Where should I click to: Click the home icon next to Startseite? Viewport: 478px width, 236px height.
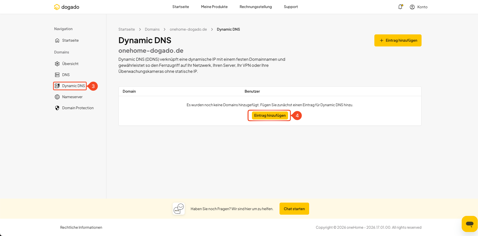click(x=57, y=40)
